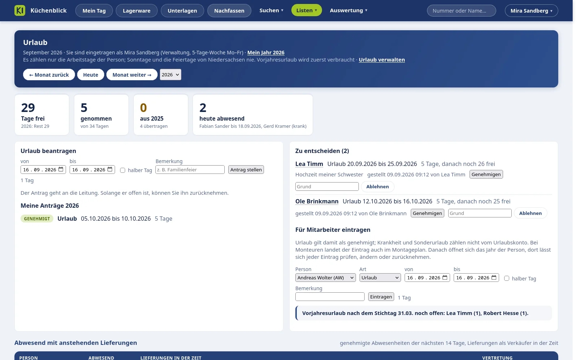Click the GENEHMIGT status badge

pyautogui.click(x=37, y=219)
